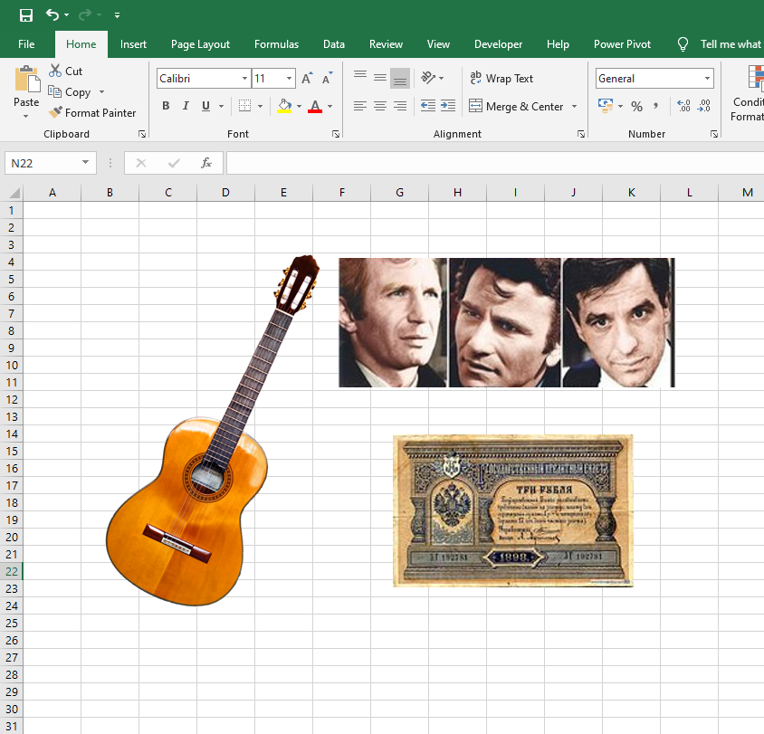Undo the last action
764x734 pixels.
click(x=53, y=15)
